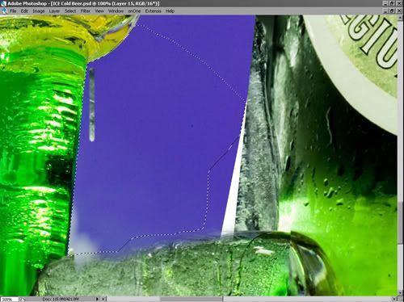Image resolution: width=404 pixels, height=302 pixels.
Task: Open the File menu
Action: pos(13,11)
